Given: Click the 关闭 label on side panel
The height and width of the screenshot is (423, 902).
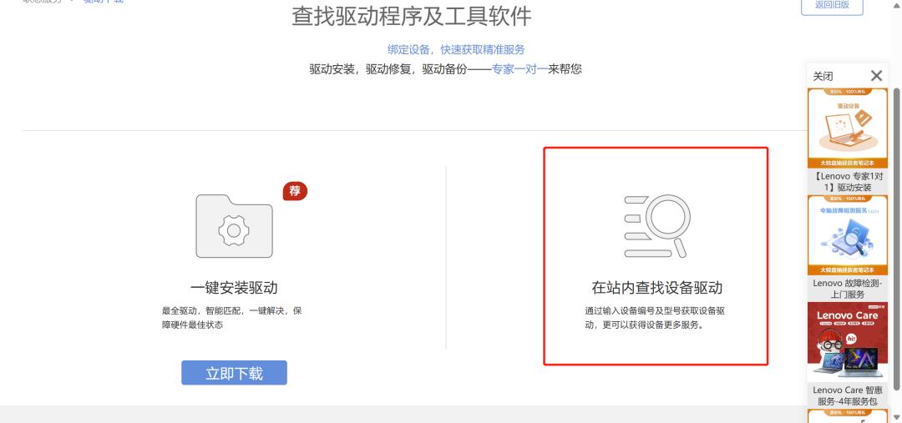Looking at the screenshot, I should point(823,76).
